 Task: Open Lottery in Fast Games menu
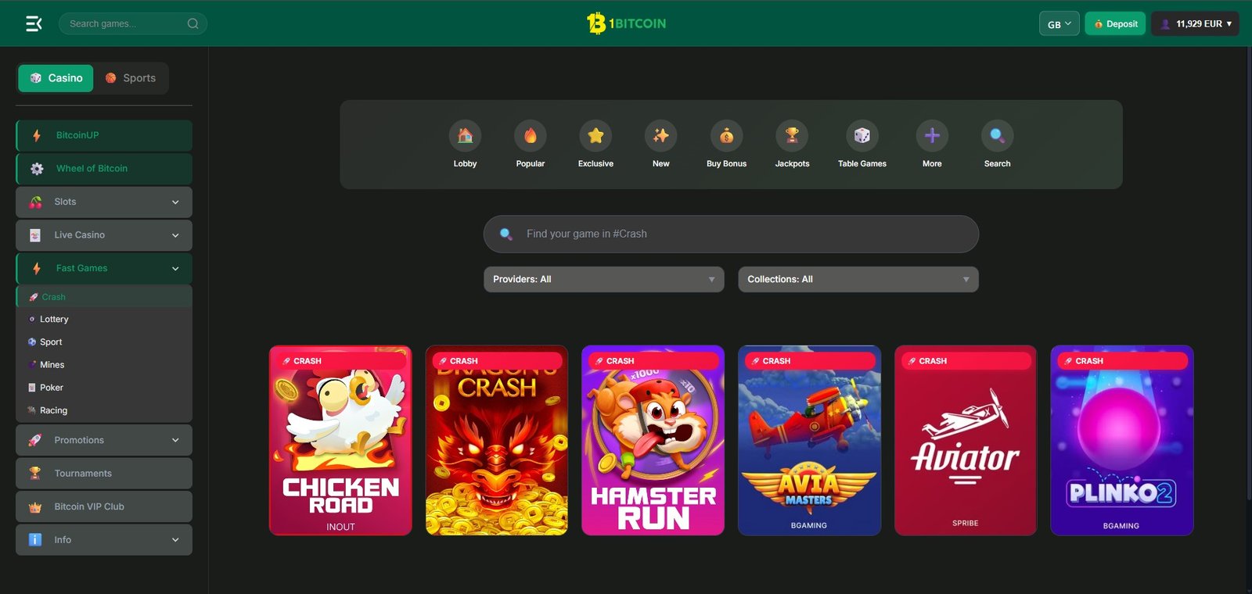(54, 320)
